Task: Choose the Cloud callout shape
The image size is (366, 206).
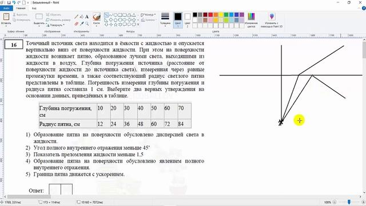Action: tap(134, 24)
